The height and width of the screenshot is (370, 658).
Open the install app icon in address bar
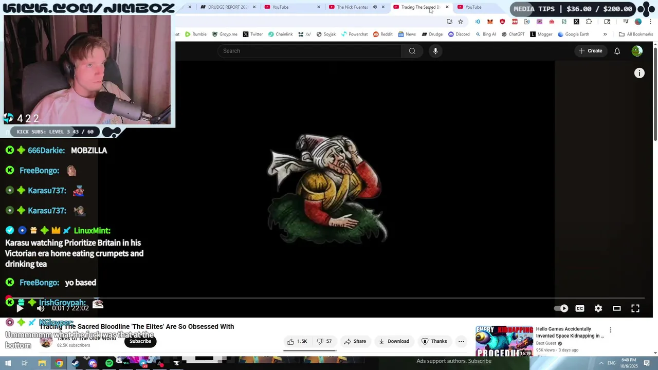tap(449, 22)
